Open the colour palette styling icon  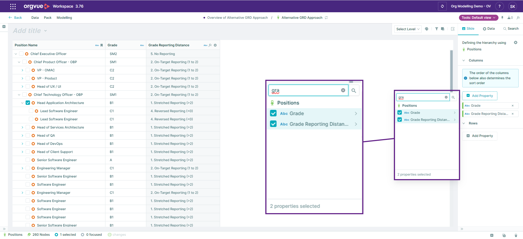427,29
